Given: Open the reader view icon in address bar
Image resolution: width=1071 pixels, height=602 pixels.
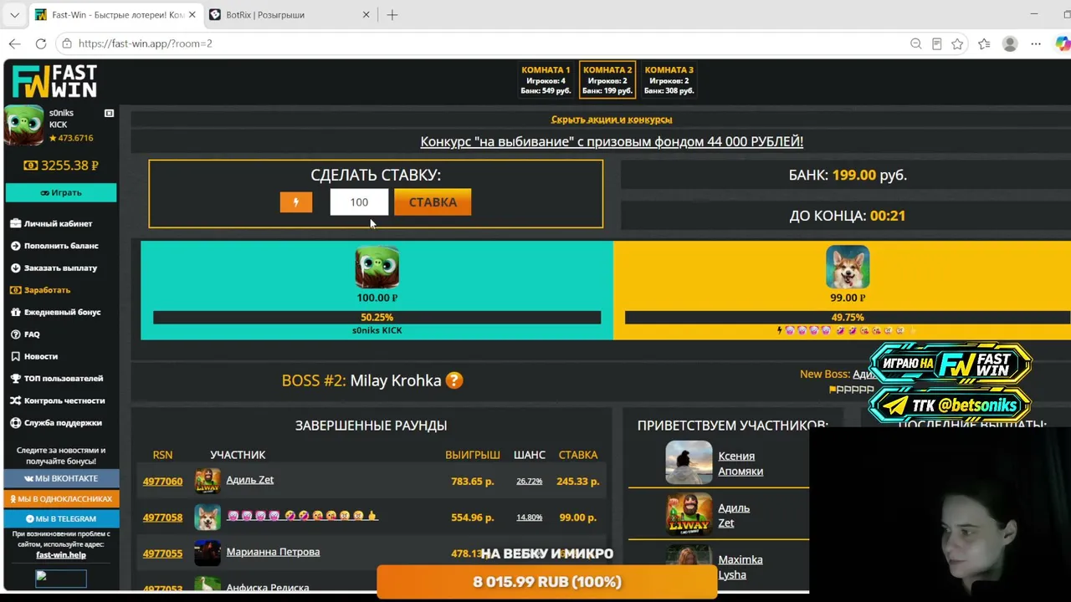Looking at the screenshot, I should (937, 43).
